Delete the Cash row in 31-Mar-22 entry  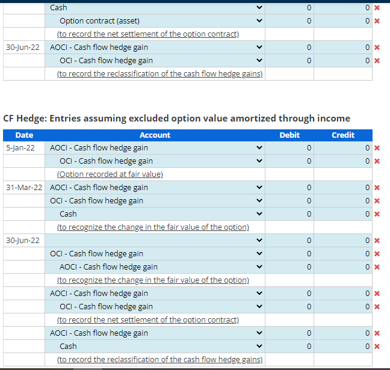[377, 214]
